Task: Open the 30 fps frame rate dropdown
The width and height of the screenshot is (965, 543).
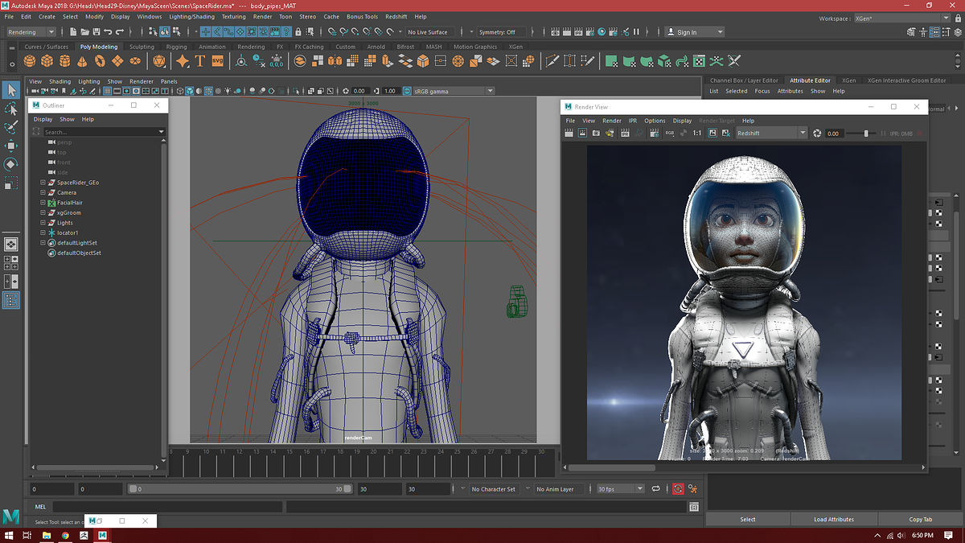Action: [x=621, y=488]
